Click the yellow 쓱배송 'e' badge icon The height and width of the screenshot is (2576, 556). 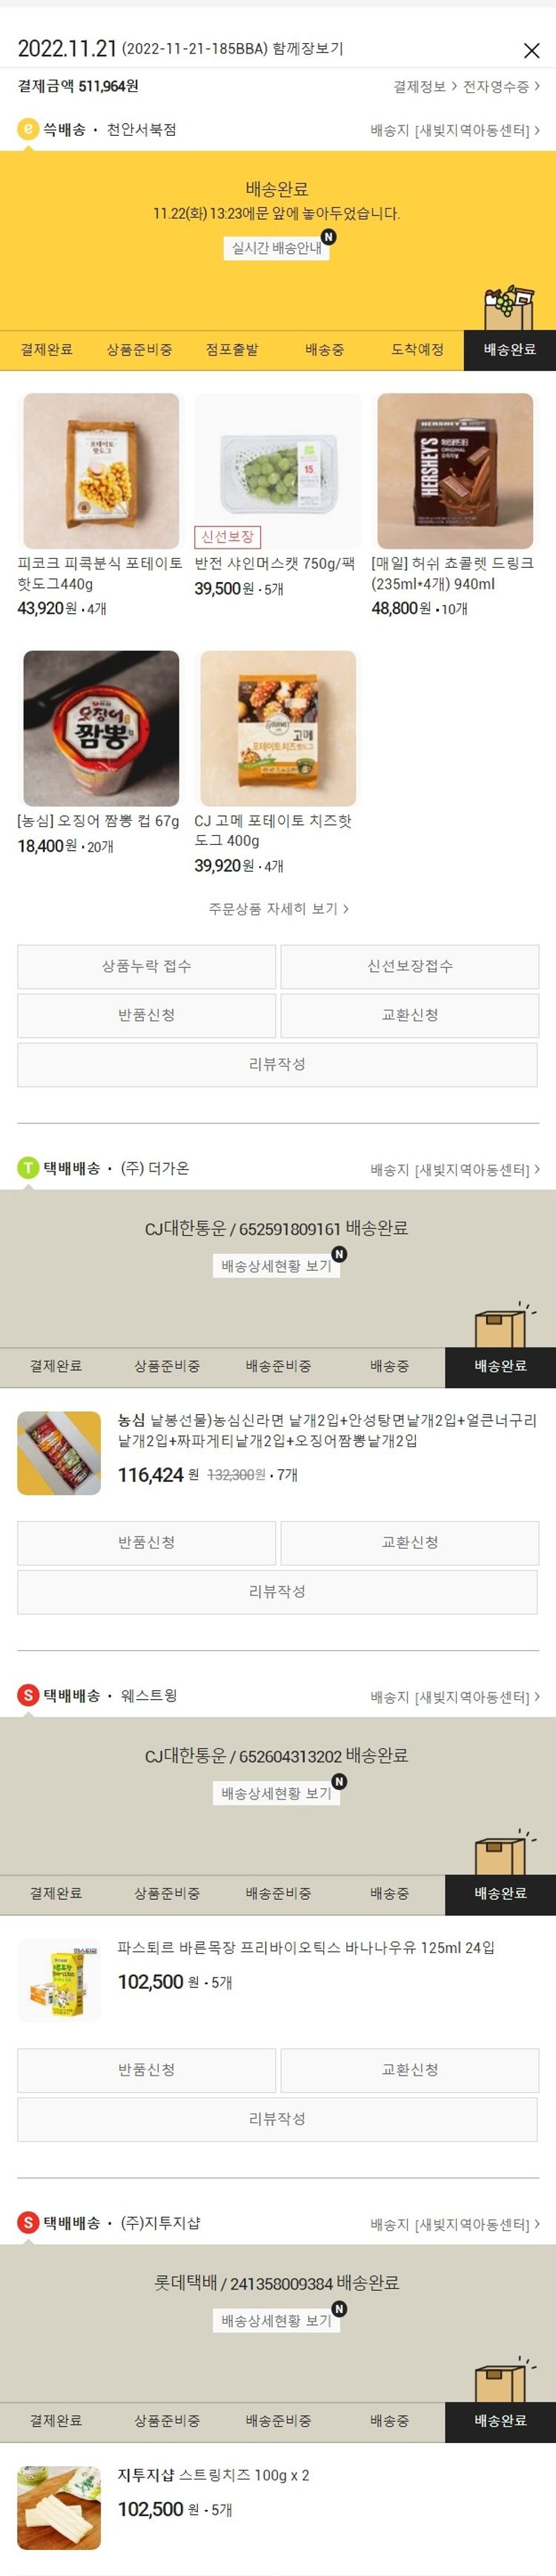pyautogui.click(x=28, y=130)
